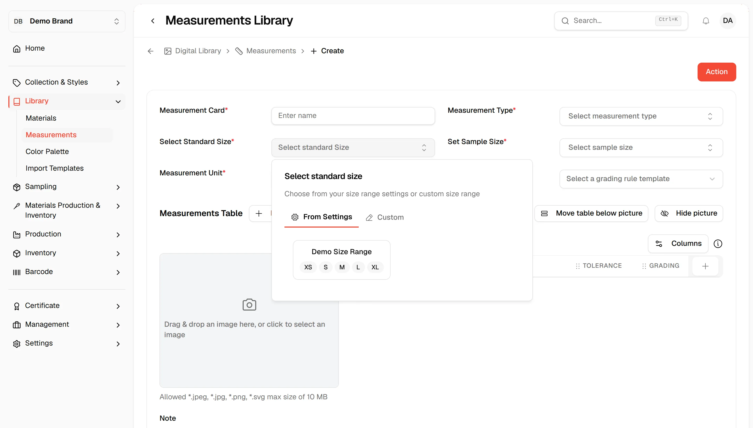Open the grading rule template dropdown

(x=641, y=179)
